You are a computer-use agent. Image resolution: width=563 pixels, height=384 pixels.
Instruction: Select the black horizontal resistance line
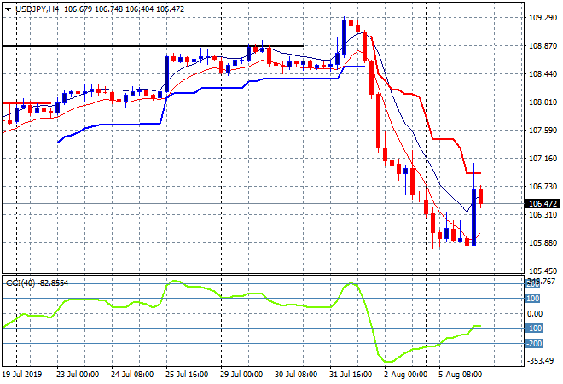pos(153,46)
